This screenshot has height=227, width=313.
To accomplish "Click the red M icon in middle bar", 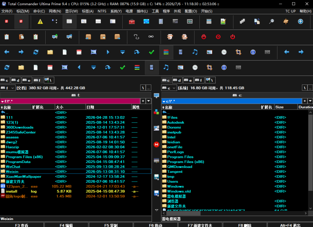I will click(x=156, y=144).
